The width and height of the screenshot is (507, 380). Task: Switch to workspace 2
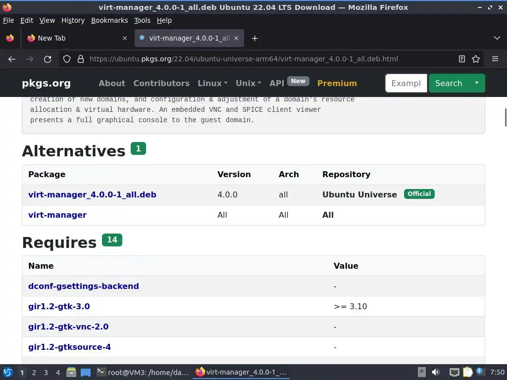[34, 373]
